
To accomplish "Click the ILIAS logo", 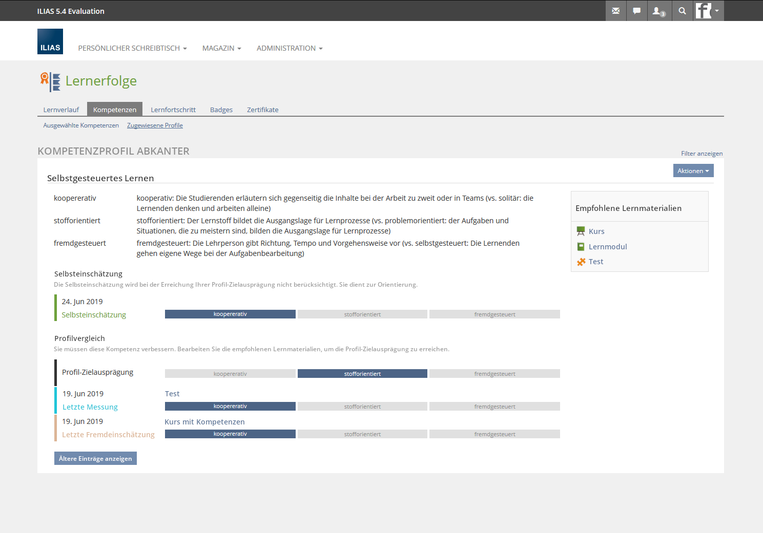I will tap(50, 41).
